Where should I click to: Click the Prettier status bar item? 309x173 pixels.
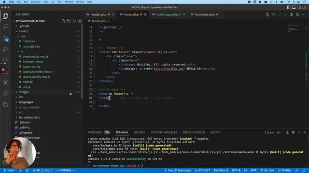[x=284, y=170]
